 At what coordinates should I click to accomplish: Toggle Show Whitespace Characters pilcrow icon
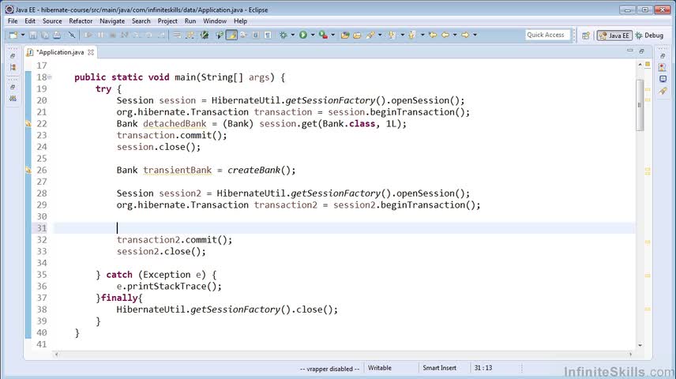(x=268, y=35)
